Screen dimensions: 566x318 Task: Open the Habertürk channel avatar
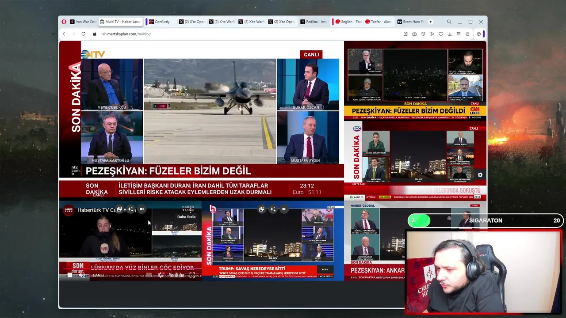(x=69, y=210)
